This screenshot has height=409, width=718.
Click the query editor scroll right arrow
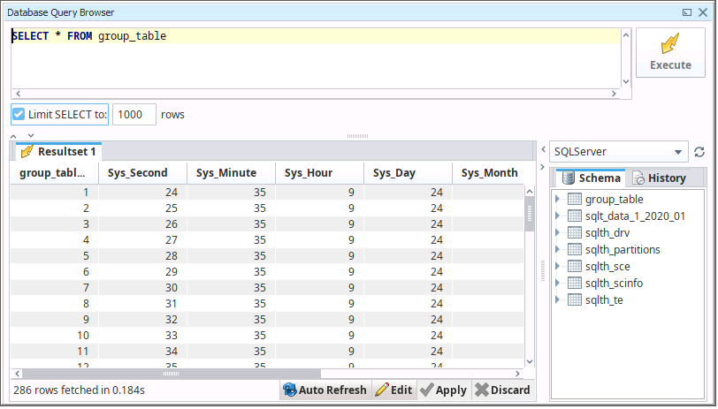pyautogui.click(x=614, y=94)
